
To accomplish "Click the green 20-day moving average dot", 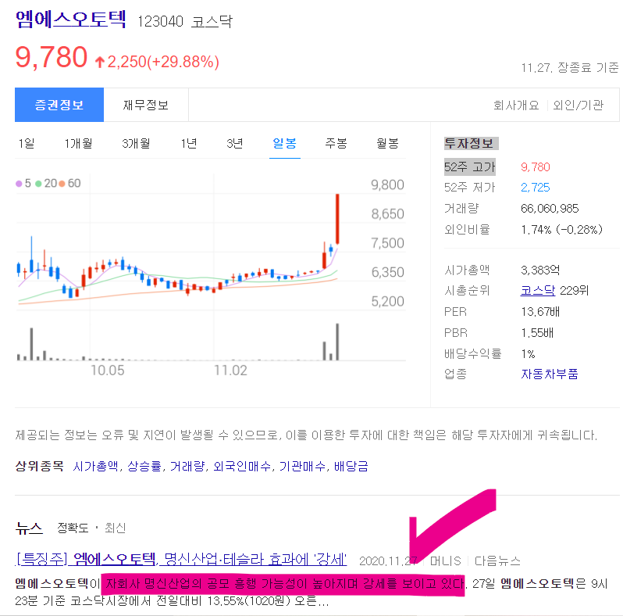I will (38, 184).
